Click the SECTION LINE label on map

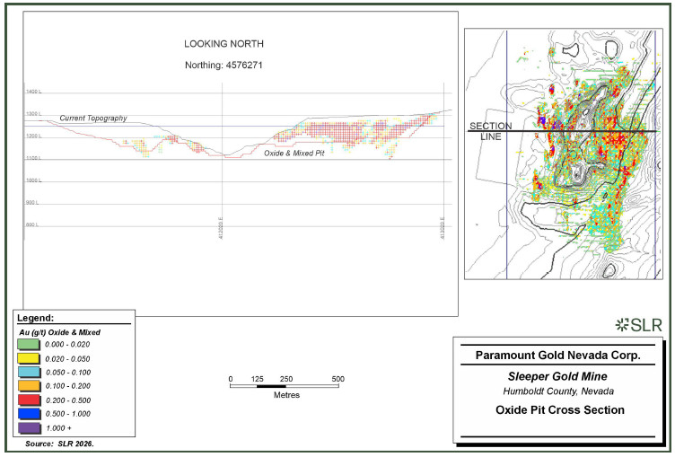click(491, 131)
